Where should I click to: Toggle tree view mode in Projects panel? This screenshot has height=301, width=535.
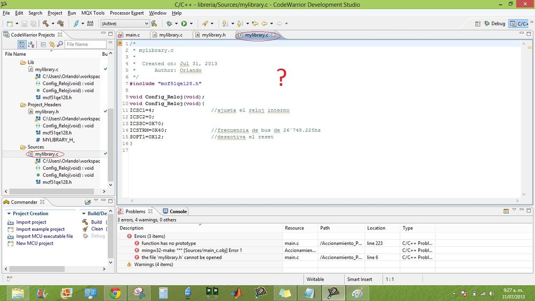(22, 44)
